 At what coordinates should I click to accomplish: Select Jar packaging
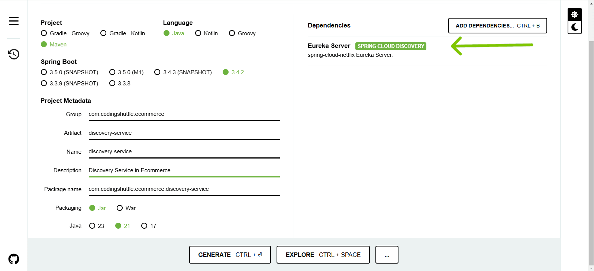[x=97, y=208]
